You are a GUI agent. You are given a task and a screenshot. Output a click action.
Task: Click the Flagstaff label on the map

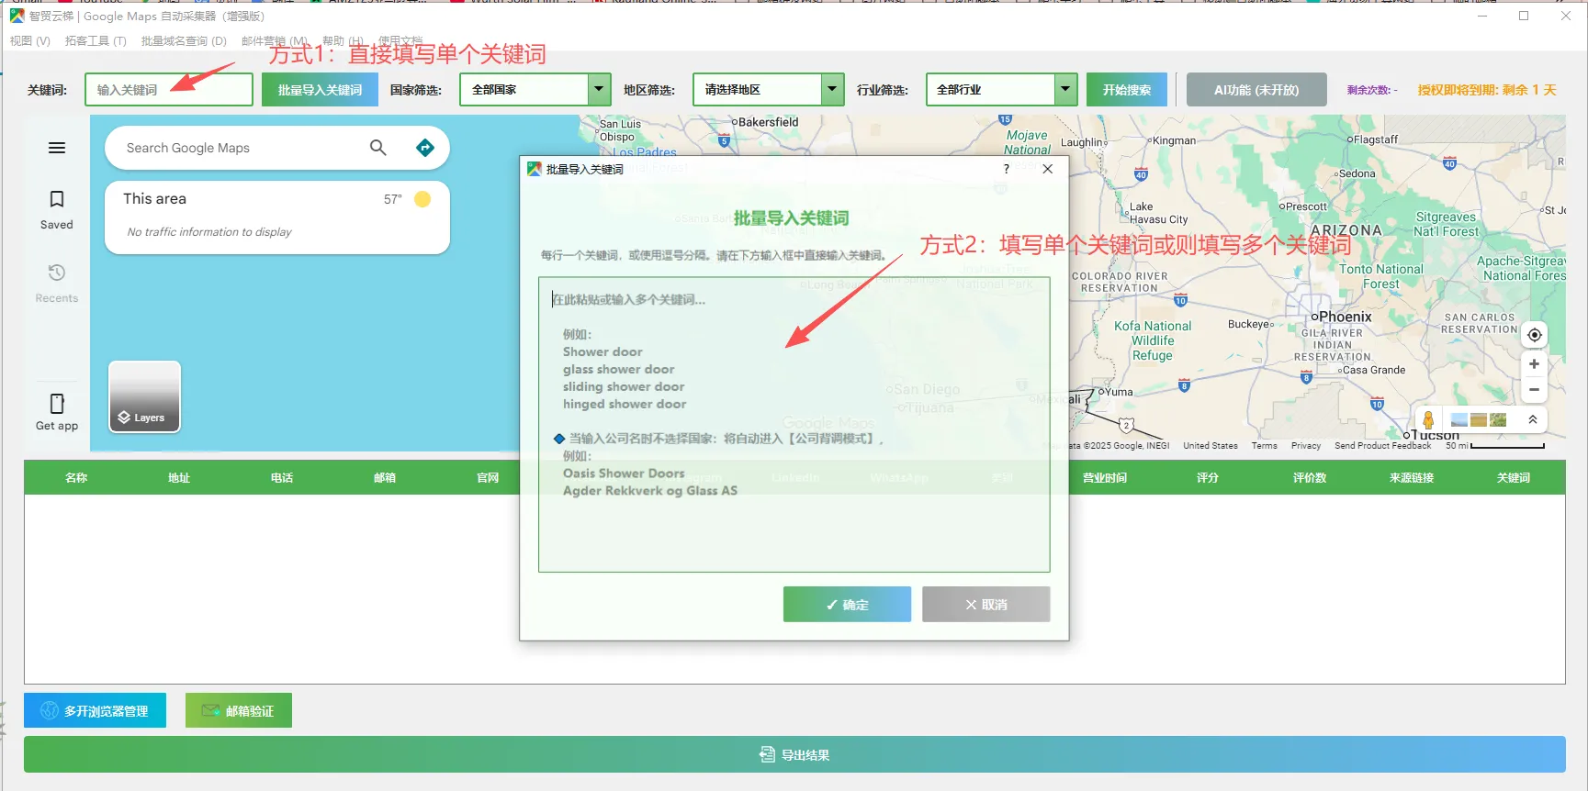[x=1376, y=139]
